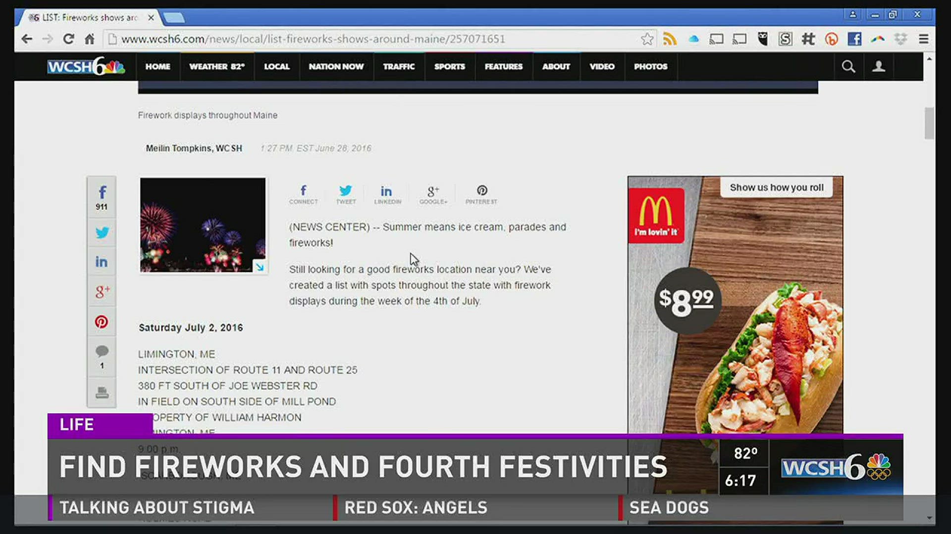Open the FEATURES menu item

point(504,66)
